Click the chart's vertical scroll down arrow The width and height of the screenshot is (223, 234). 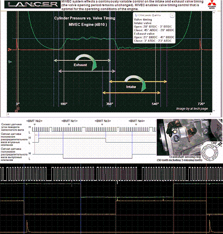(x=214, y=111)
